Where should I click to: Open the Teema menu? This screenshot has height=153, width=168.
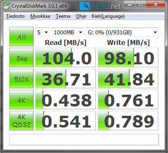[63, 16]
